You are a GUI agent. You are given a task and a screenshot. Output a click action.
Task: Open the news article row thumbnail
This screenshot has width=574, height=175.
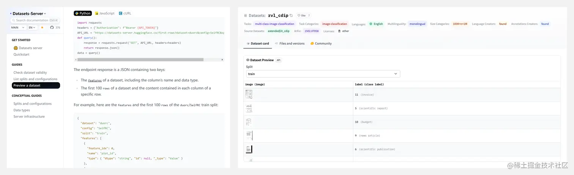pyautogui.click(x=249, y=135)
